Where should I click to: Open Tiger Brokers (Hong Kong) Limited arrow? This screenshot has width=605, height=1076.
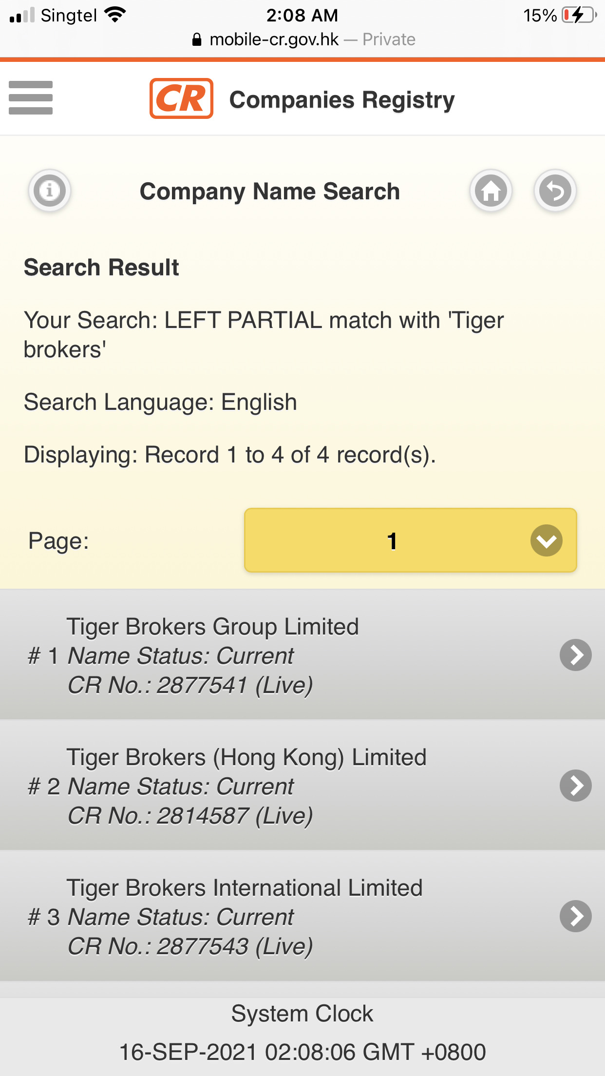pos(575,786)
